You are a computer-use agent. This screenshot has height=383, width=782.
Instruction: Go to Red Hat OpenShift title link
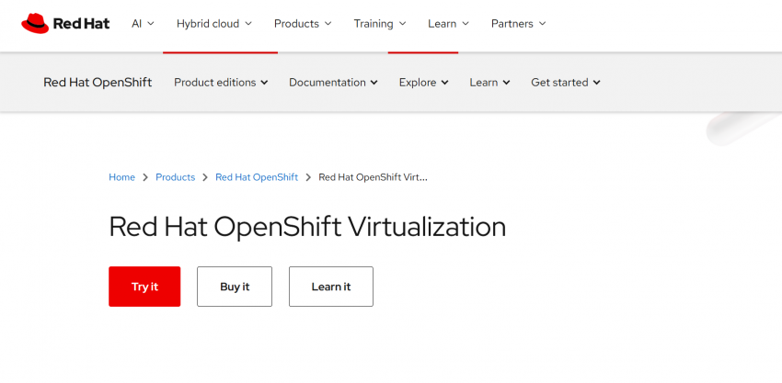[x=98, y=82]
